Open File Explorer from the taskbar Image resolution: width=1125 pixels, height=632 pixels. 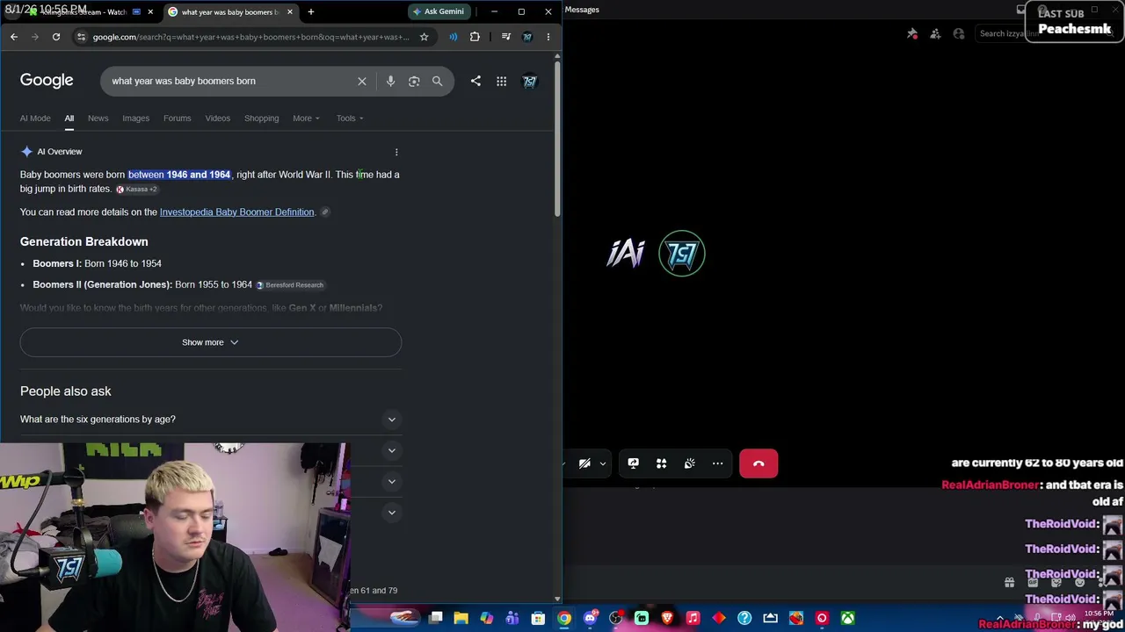[x=461, y=618]
